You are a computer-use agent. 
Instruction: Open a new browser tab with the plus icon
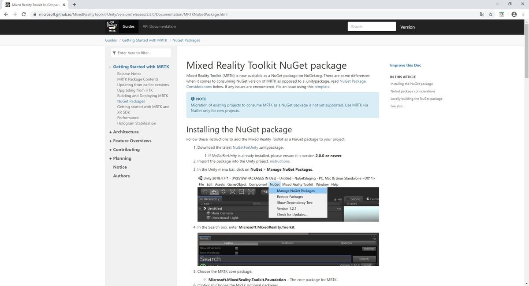pos(74,5)
